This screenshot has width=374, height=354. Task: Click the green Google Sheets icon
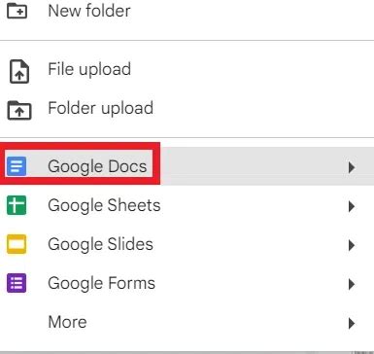pyautogui.click(x=17, y=205)
